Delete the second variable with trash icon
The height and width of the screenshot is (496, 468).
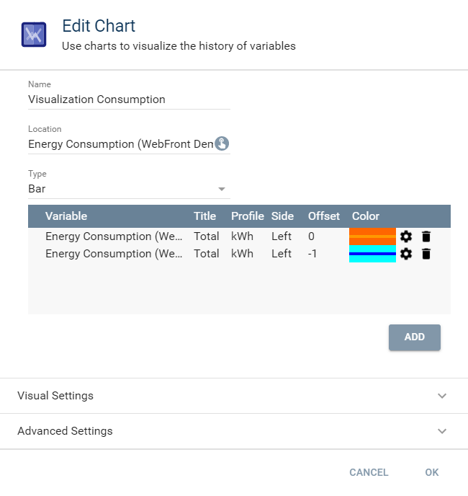[426, 254]
